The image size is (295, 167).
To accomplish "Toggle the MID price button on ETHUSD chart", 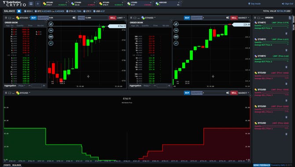I will [176, 37].
